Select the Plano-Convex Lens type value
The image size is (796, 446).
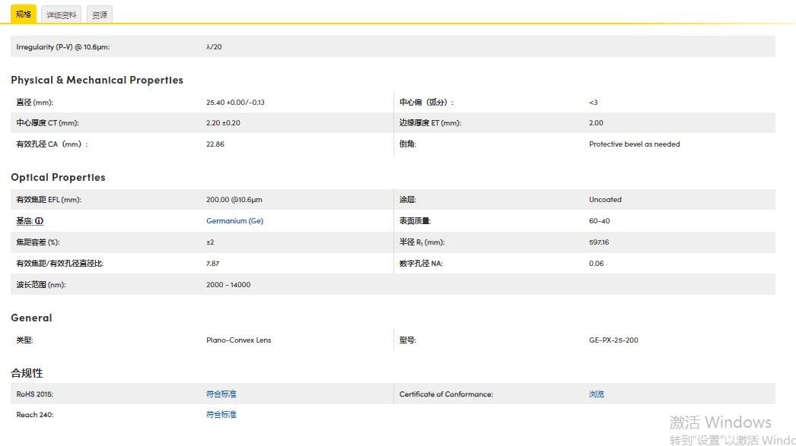pos(239,340)
